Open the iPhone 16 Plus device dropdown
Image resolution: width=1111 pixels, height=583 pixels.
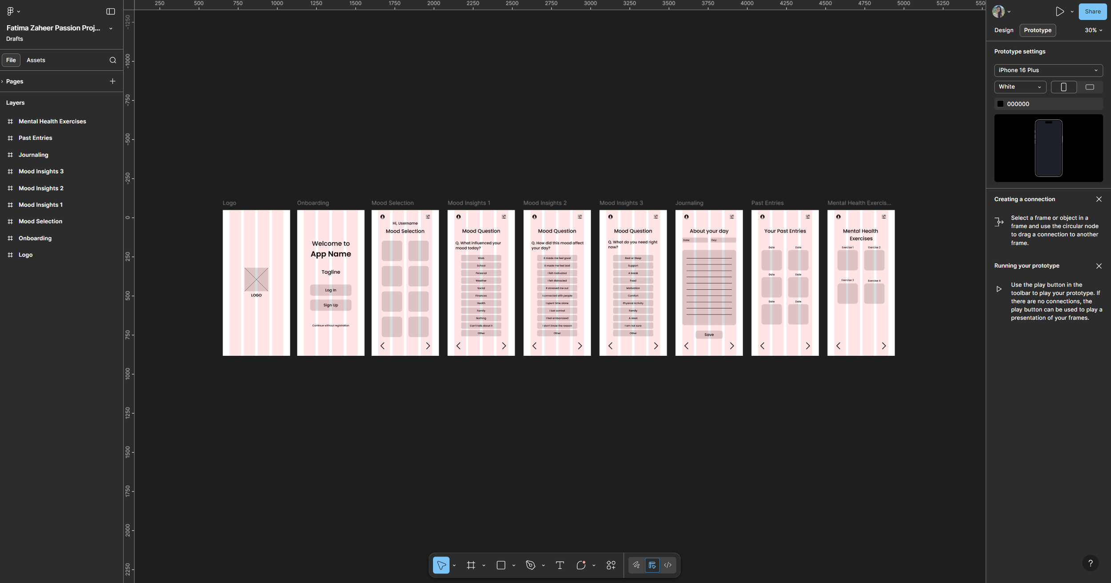click(1048, 70)
